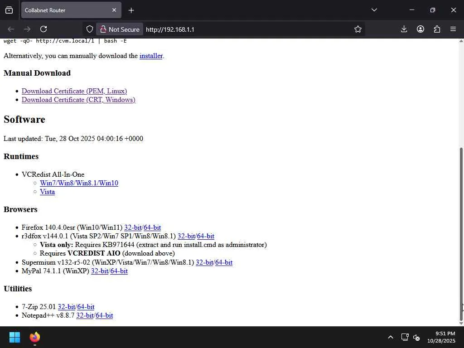Image resolution: width=464 pixels, height=348 pixels.
Task: Download Notepad++ v8.8.7 64-bit
Action: click(x=105, y=315)
